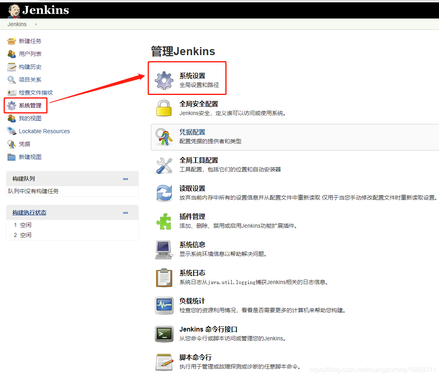Select executor row "1 空闲"
439x377 pixels.
72,225
